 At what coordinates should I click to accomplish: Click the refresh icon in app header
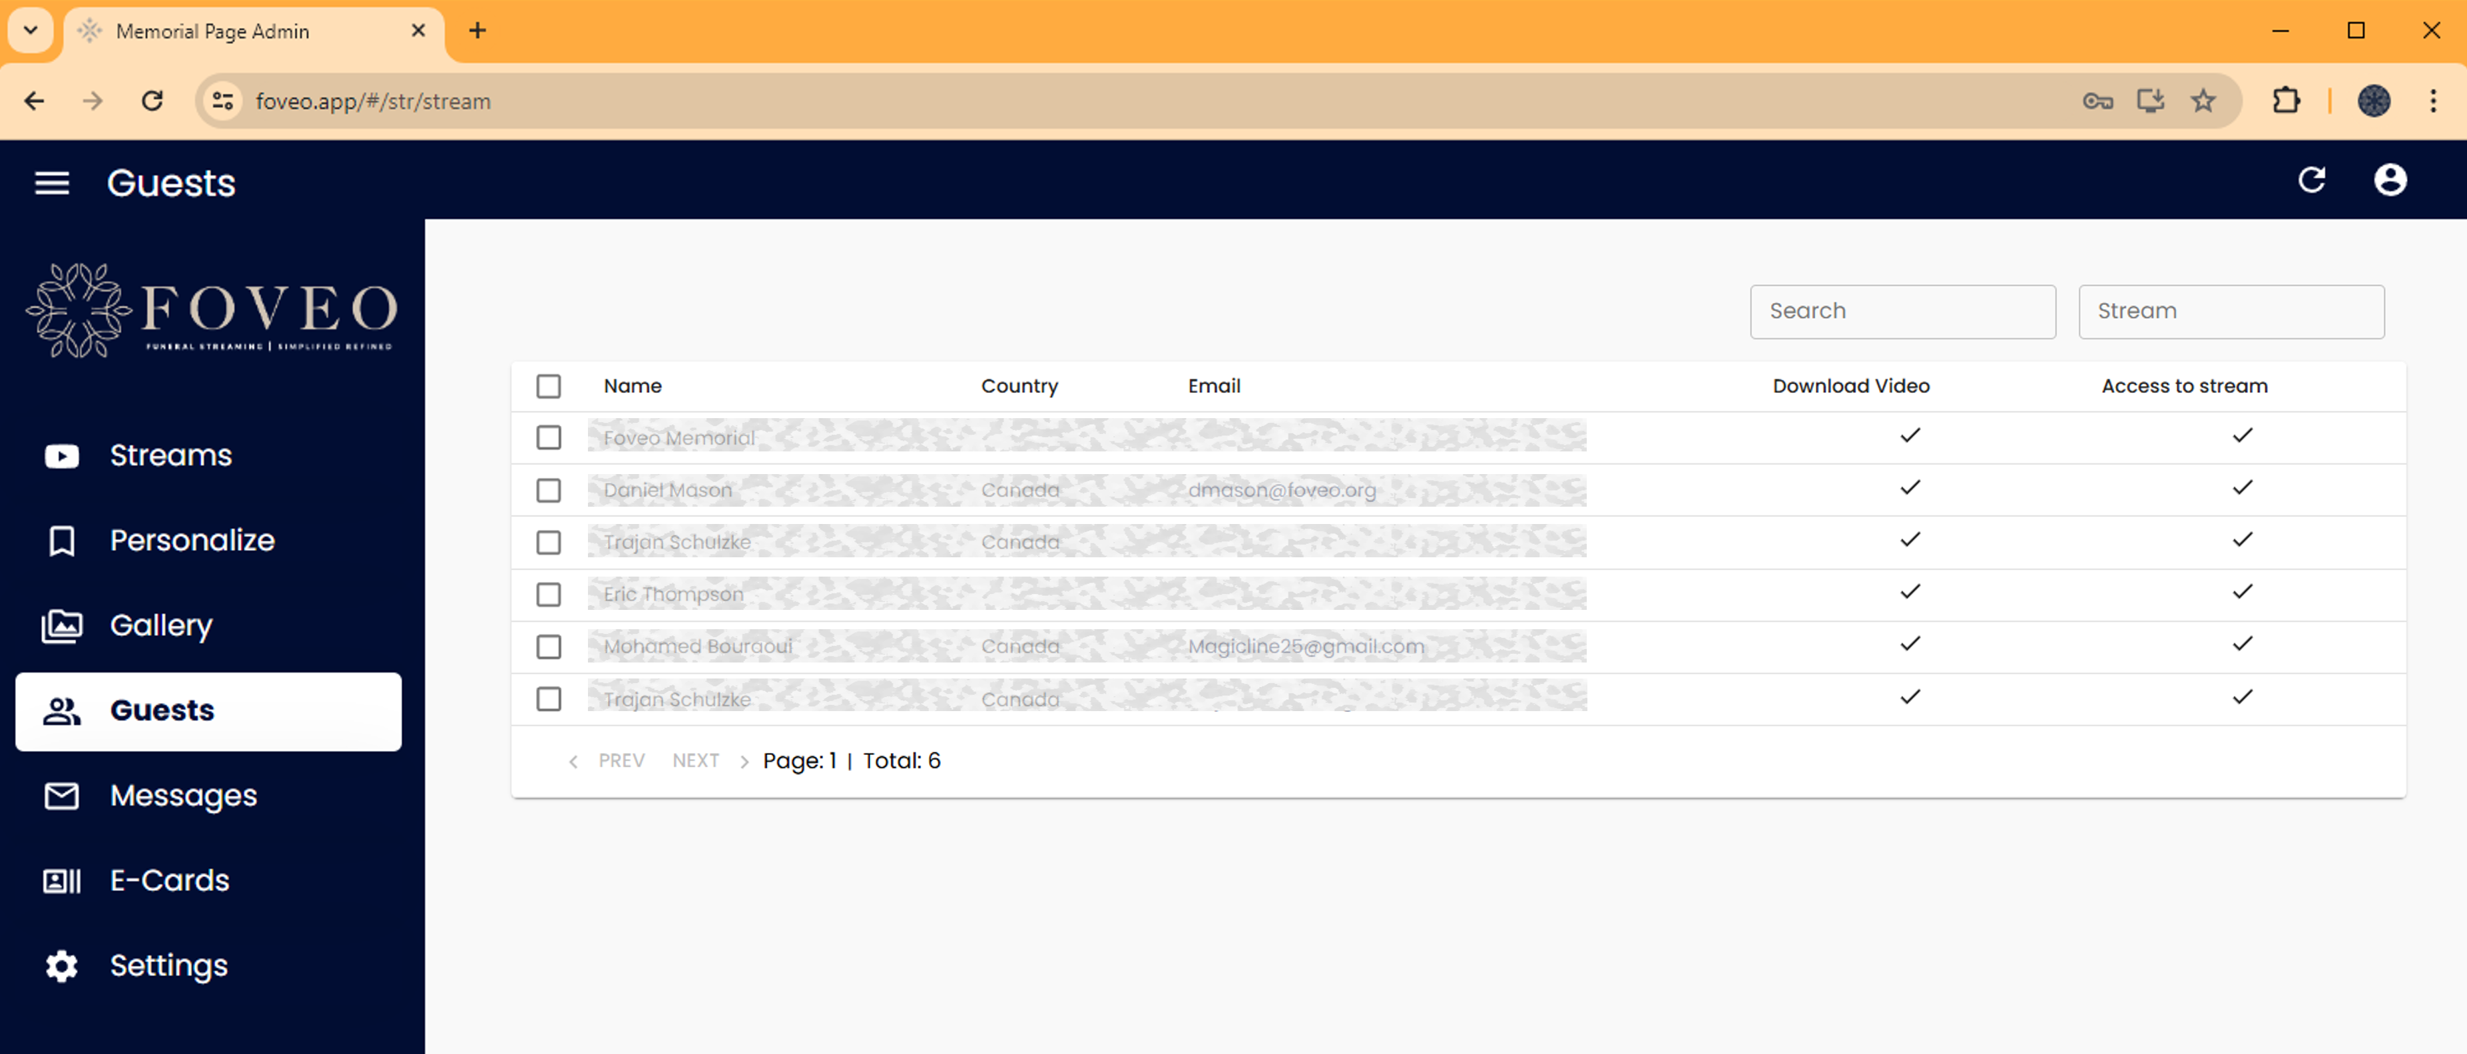(x=2312, y=180)
